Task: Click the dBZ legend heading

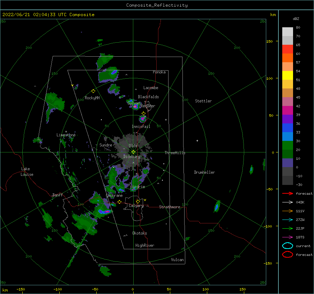Action: point(296,19)
